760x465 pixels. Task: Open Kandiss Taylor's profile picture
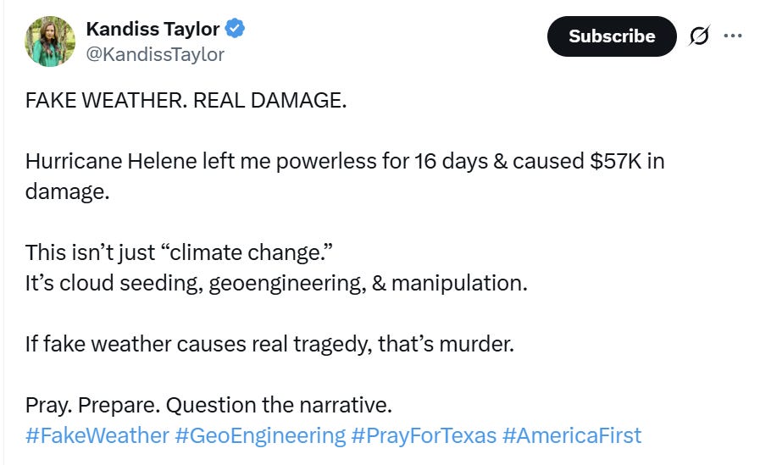point(50,42)
